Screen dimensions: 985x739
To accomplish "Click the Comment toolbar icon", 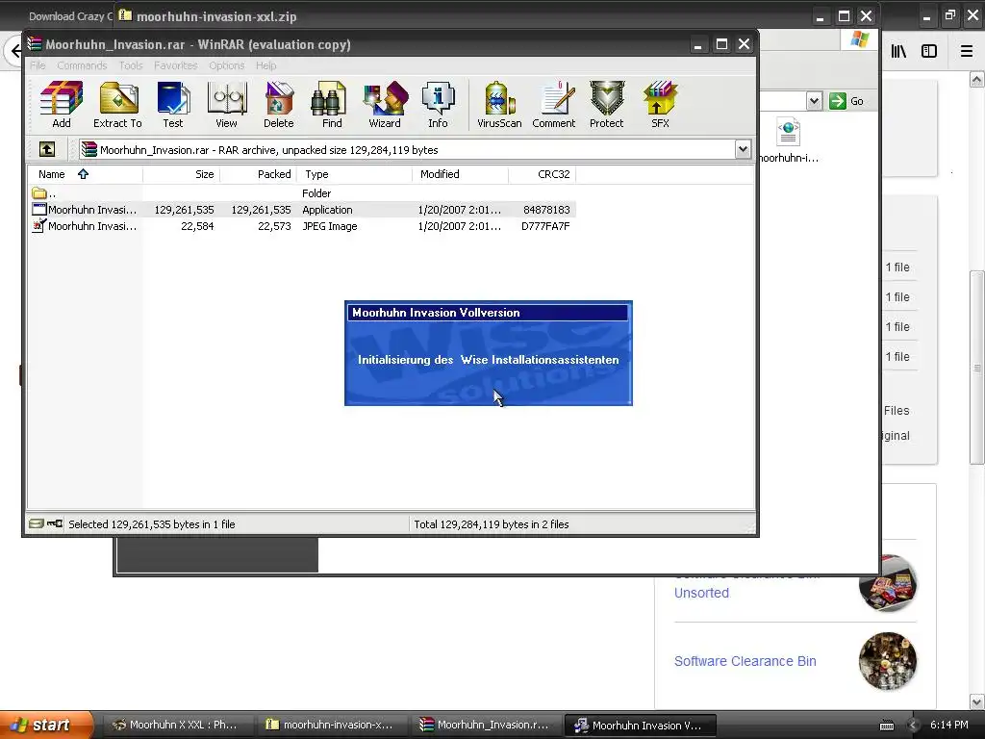I will point(554,104).
